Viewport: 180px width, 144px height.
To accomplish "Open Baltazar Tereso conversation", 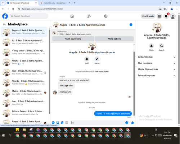I will [24, 113].
